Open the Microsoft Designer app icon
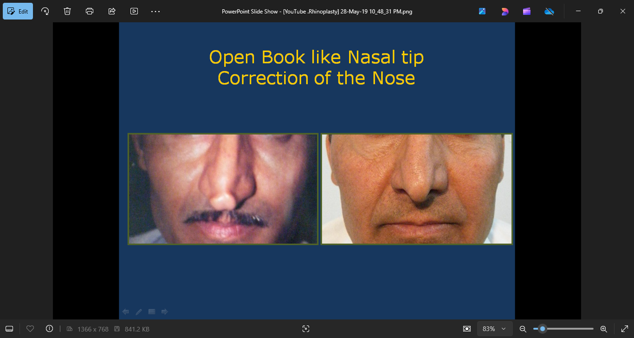Image resolution: width=634 pixels, height=338 pixels. point(505,11)
